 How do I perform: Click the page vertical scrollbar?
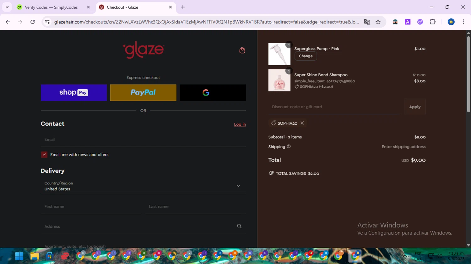pos(468,75)
